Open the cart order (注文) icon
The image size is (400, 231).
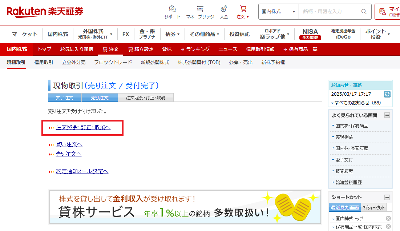(x=243, y=9)
